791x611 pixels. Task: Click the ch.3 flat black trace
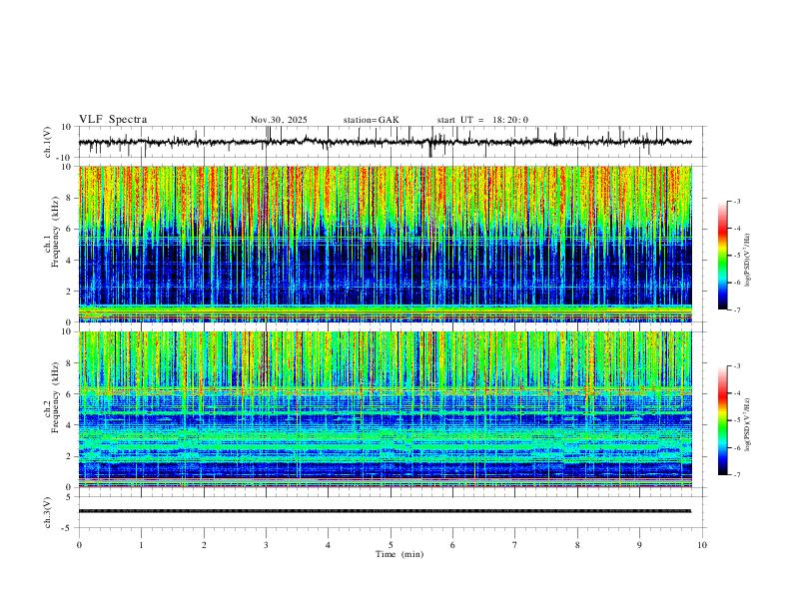385,511
